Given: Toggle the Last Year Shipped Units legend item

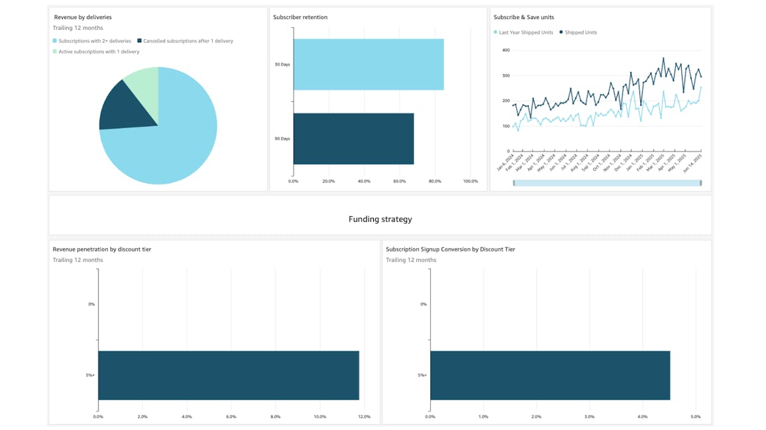Looking at the screenshot, I should click(x=523, y=32).
